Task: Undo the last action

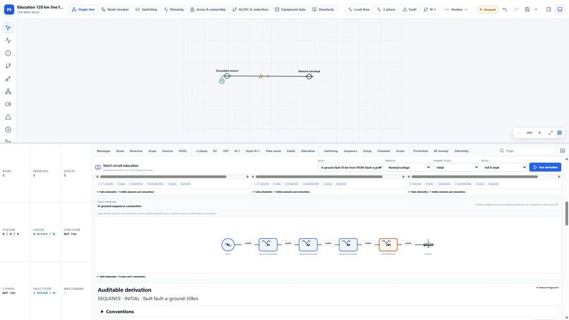Action: 505,9
